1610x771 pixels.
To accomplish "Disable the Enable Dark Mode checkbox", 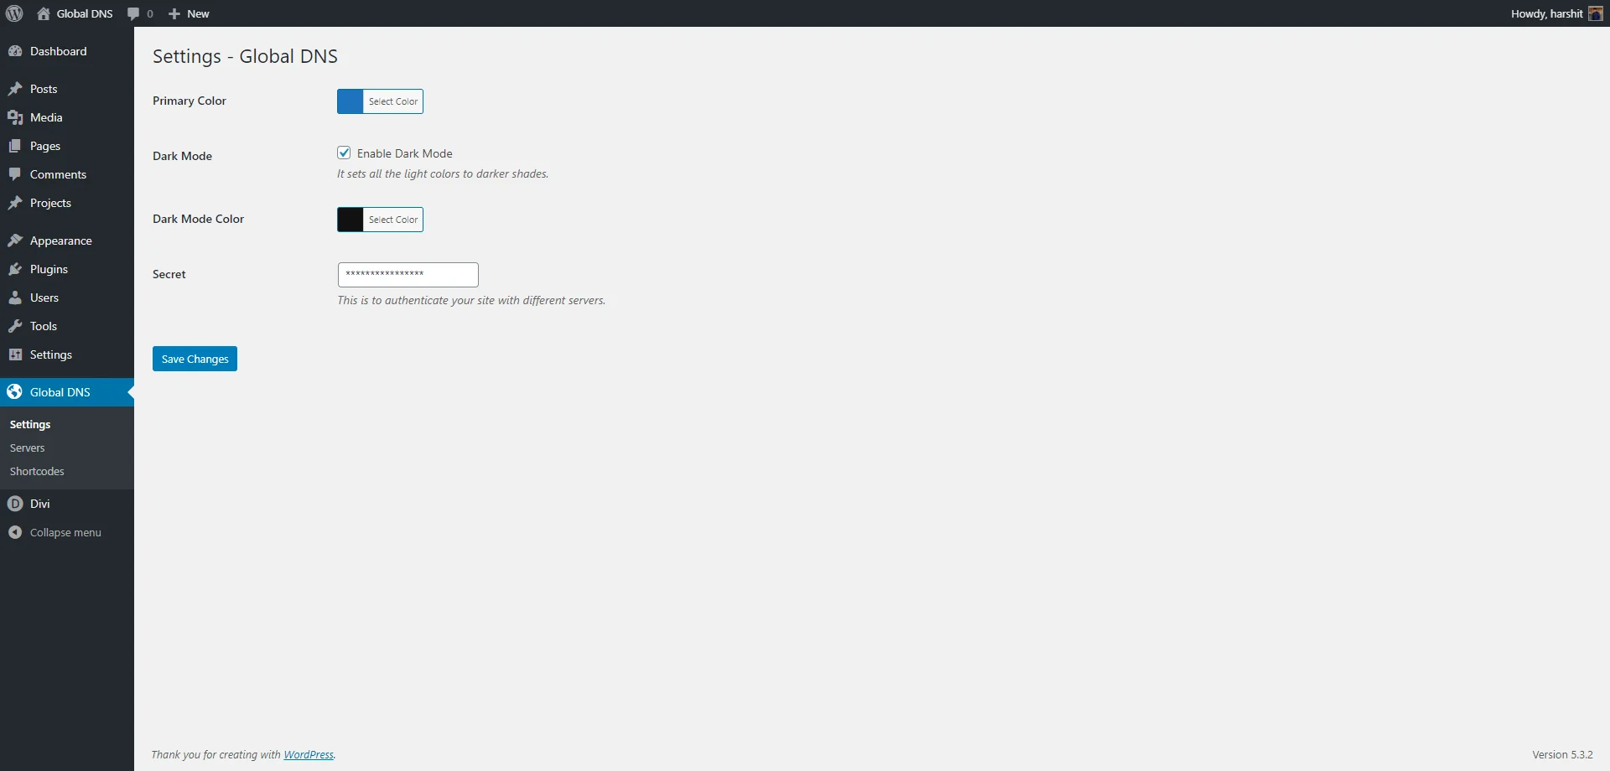I will point(344,153).
